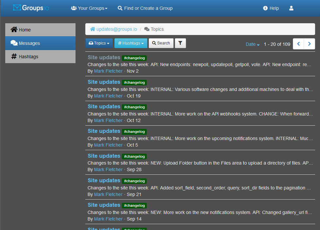This screenshot has height=230, width=320.
Task: Open the Oct 12 Site updates topic
Action: (x=104, y=106)
